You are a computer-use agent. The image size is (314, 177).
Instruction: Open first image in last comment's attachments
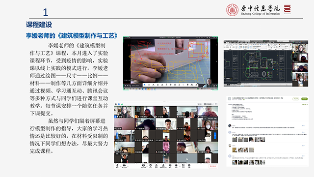(235, 162)
